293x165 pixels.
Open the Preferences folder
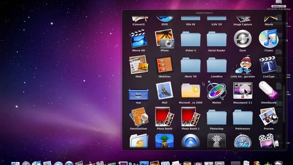tap(243, 117)
